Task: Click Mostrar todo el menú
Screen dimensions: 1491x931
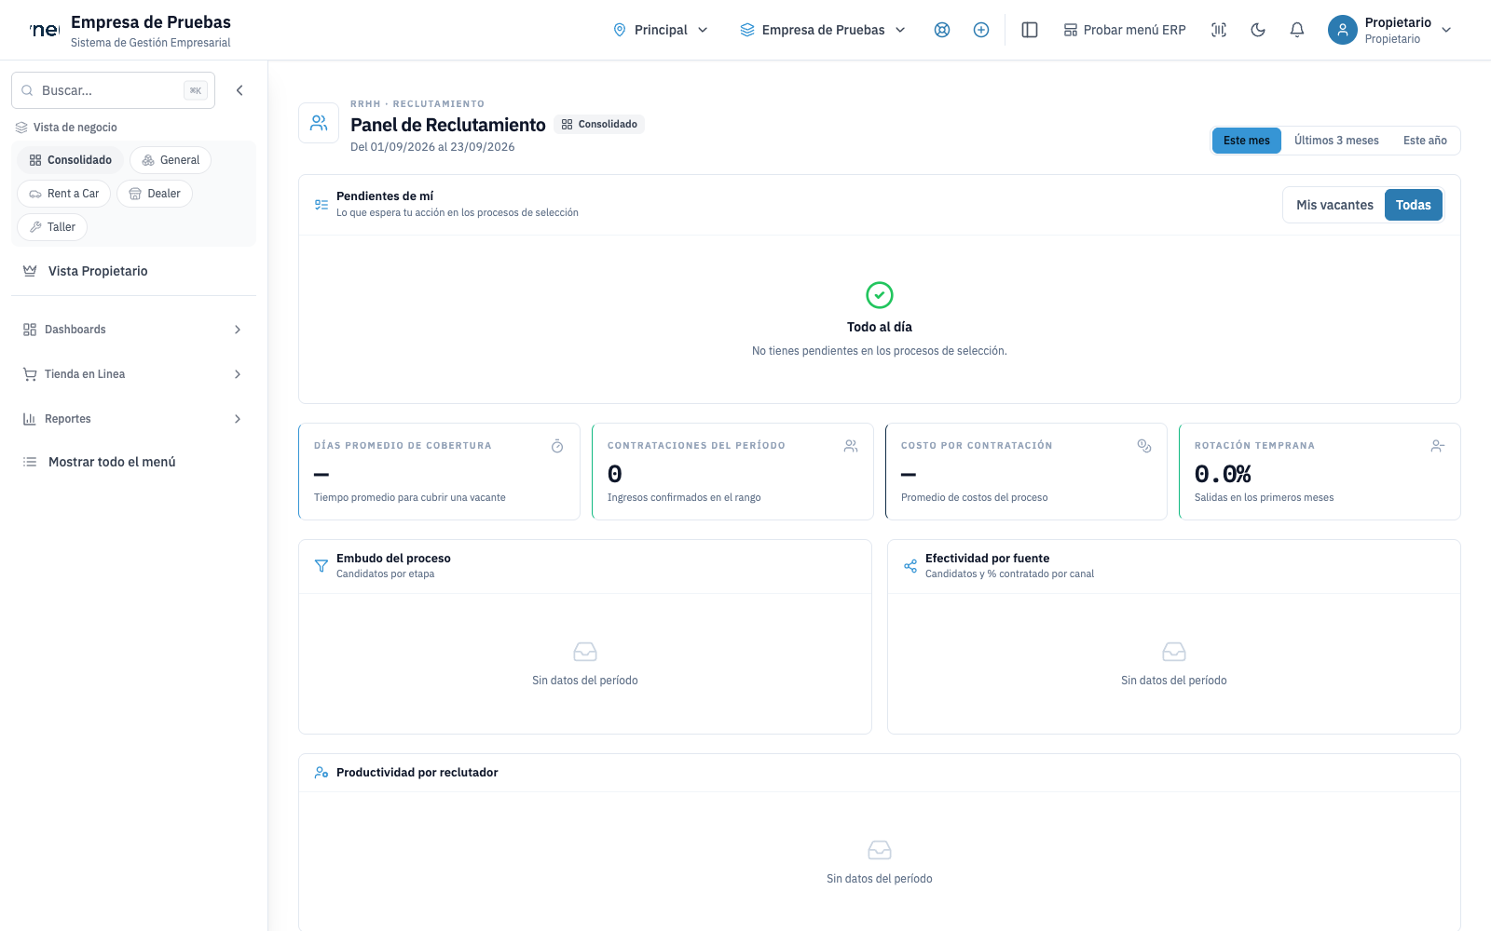Action: pyautogui.click(x=133, y=462)
